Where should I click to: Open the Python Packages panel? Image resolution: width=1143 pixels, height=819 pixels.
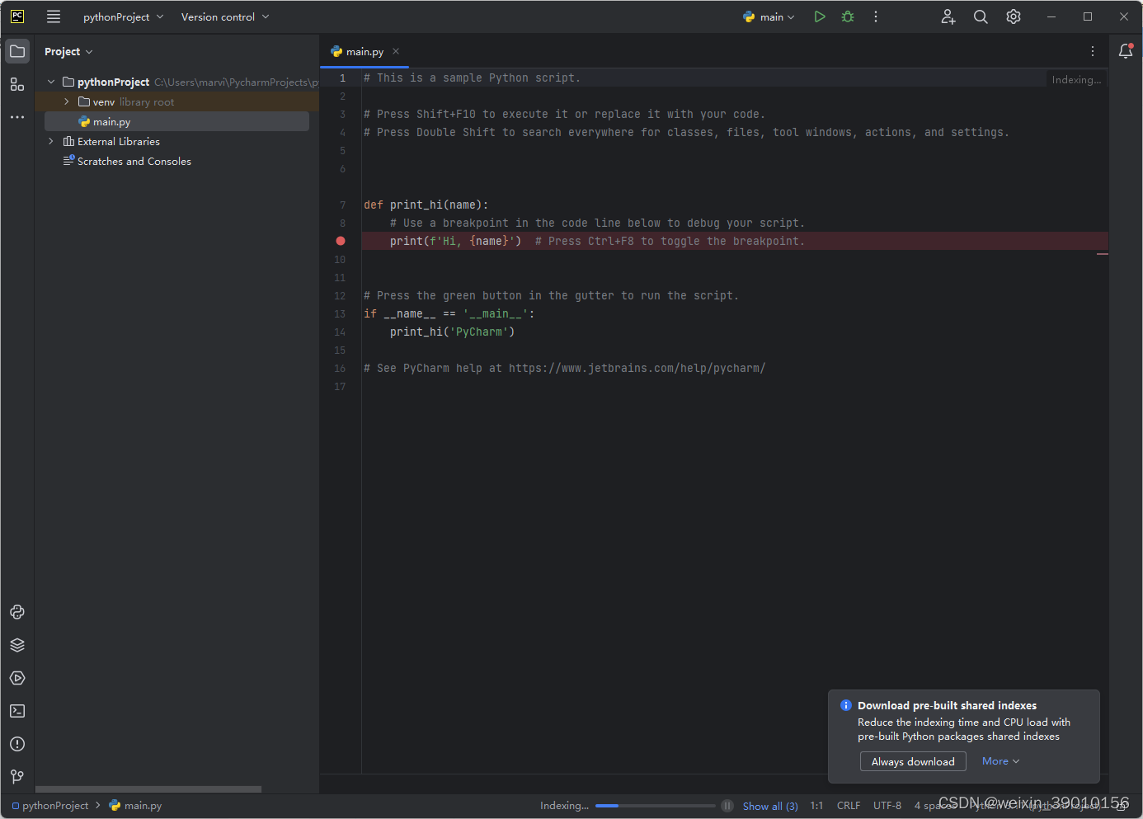coord(16,645)
